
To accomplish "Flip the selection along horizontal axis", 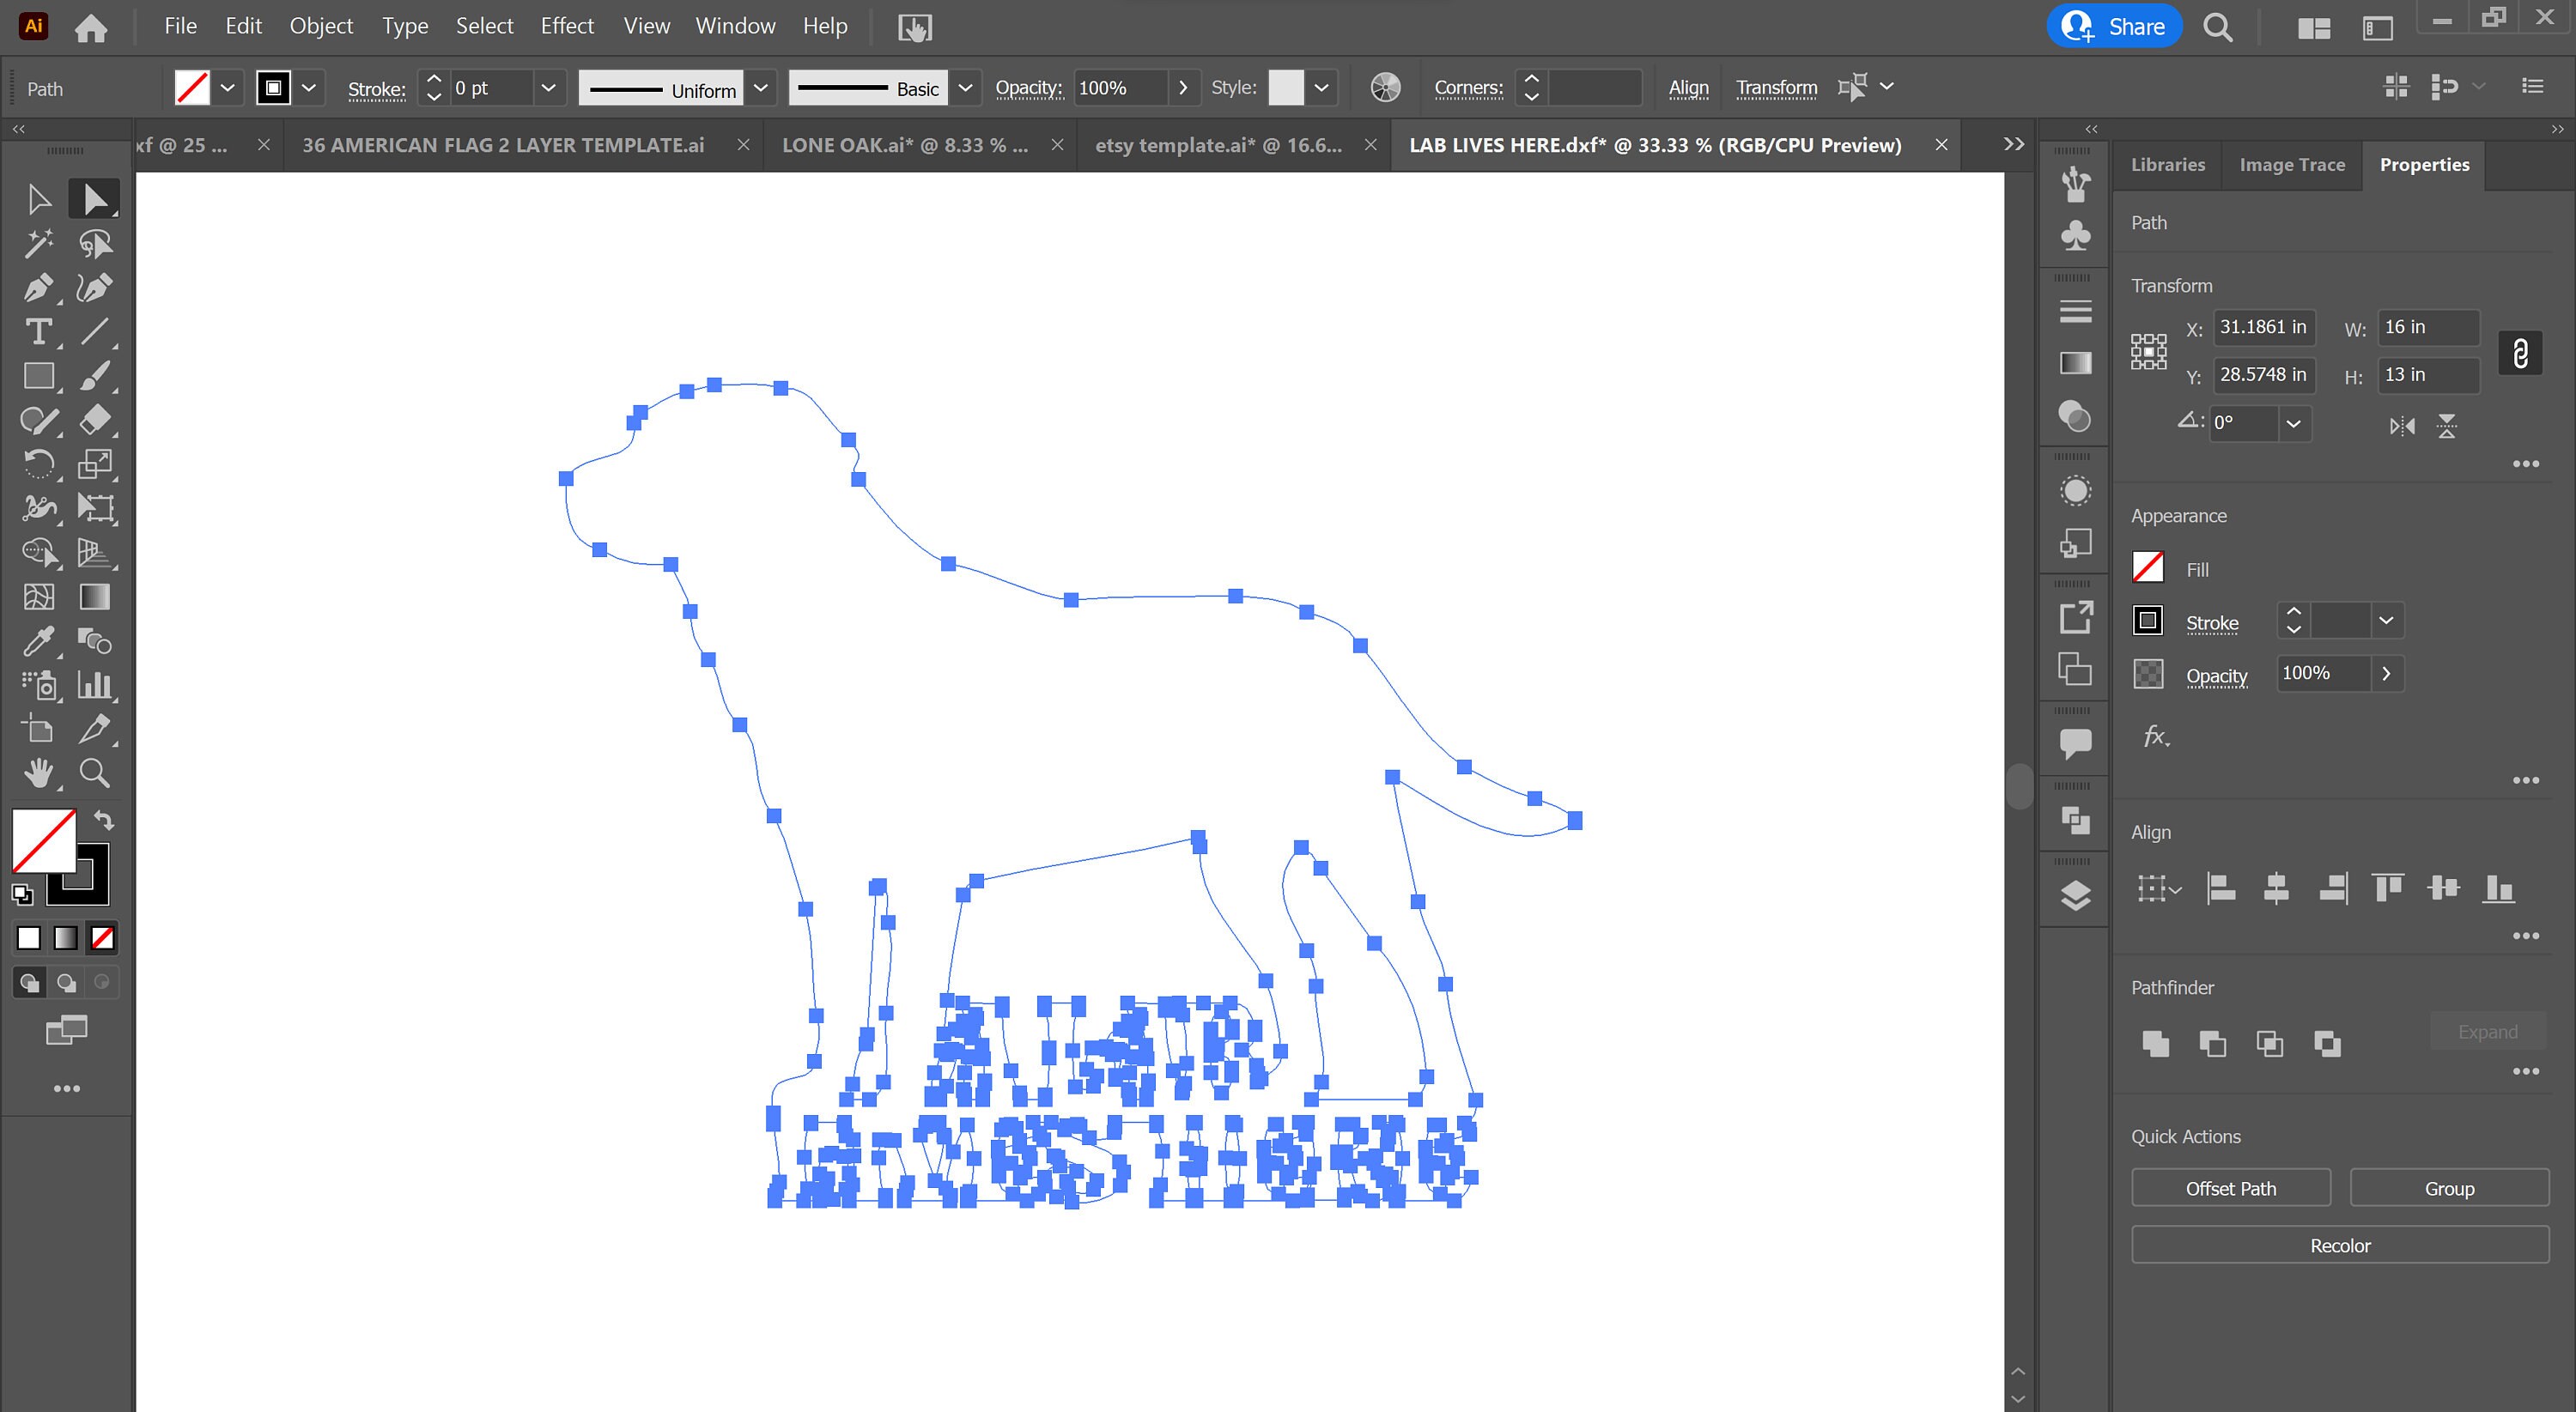I will point(2448,426).
